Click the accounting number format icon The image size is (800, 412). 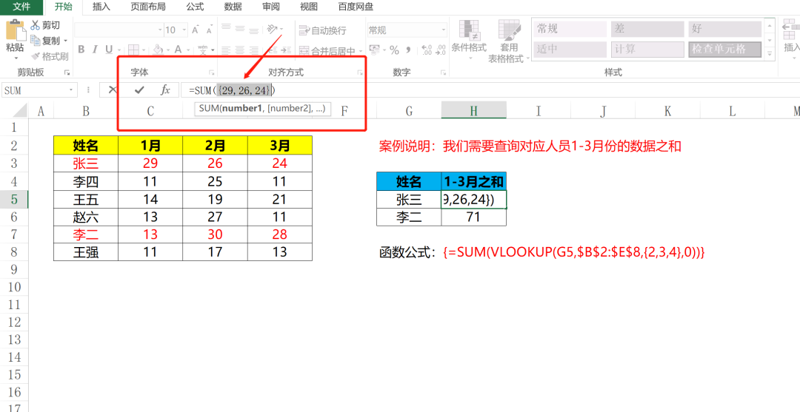point(374,50)
